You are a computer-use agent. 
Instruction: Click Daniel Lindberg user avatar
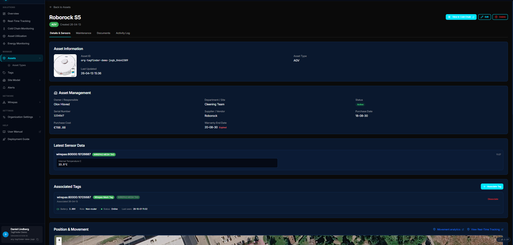click(x=6, y=234)
